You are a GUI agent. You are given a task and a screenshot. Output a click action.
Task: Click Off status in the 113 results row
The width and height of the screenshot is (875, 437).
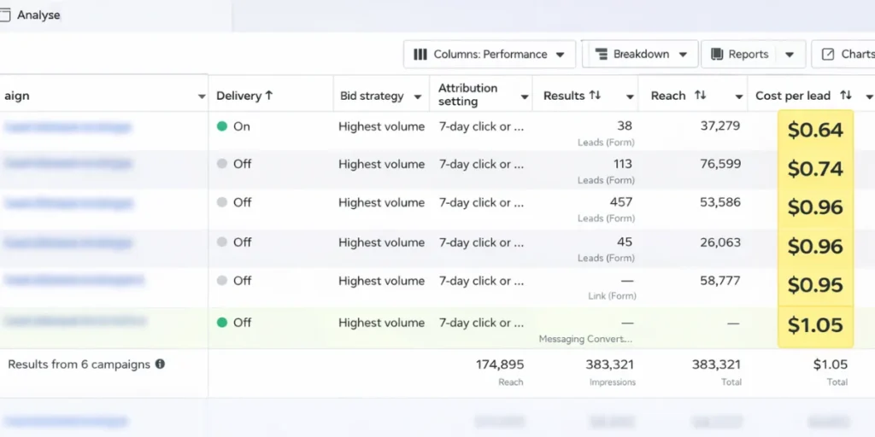point(234,164)
